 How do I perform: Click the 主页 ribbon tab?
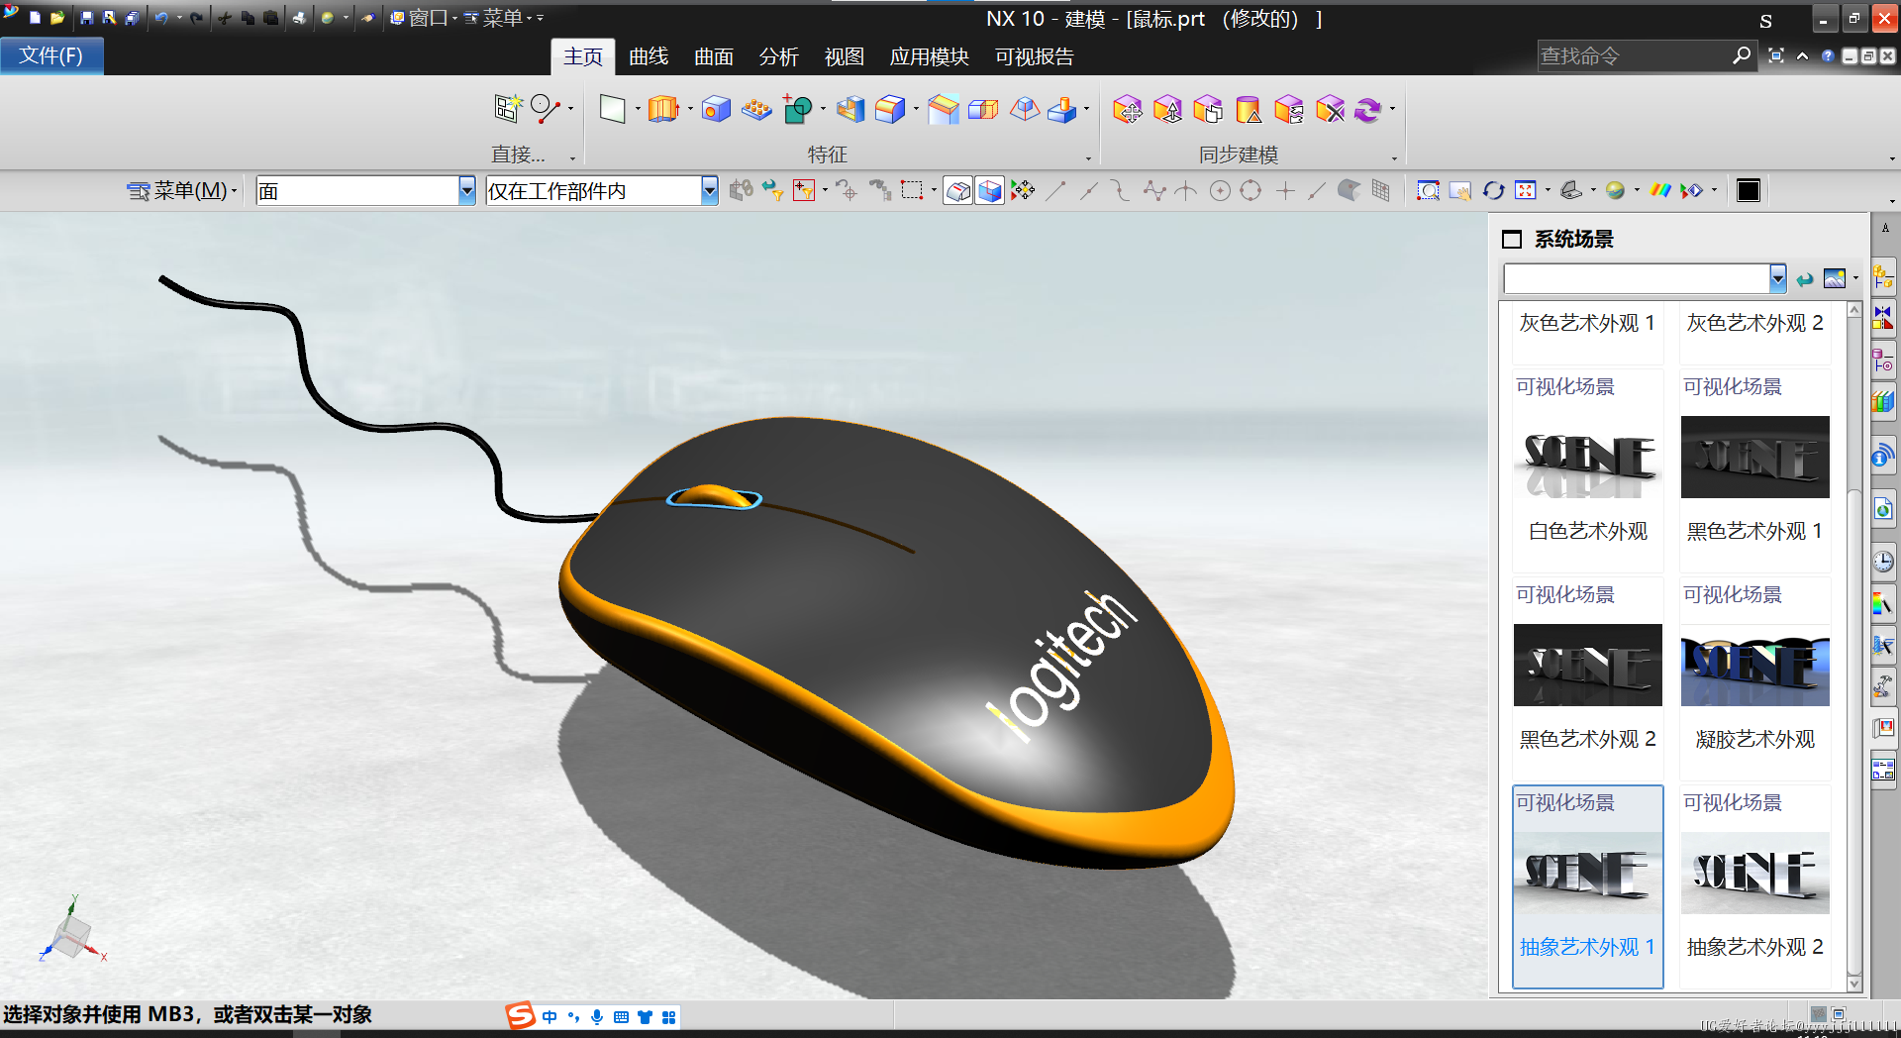click(583, 57)
